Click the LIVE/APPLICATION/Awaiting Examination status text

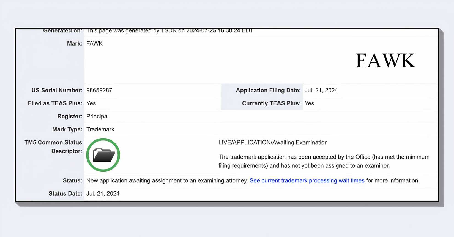coord(273,142)
